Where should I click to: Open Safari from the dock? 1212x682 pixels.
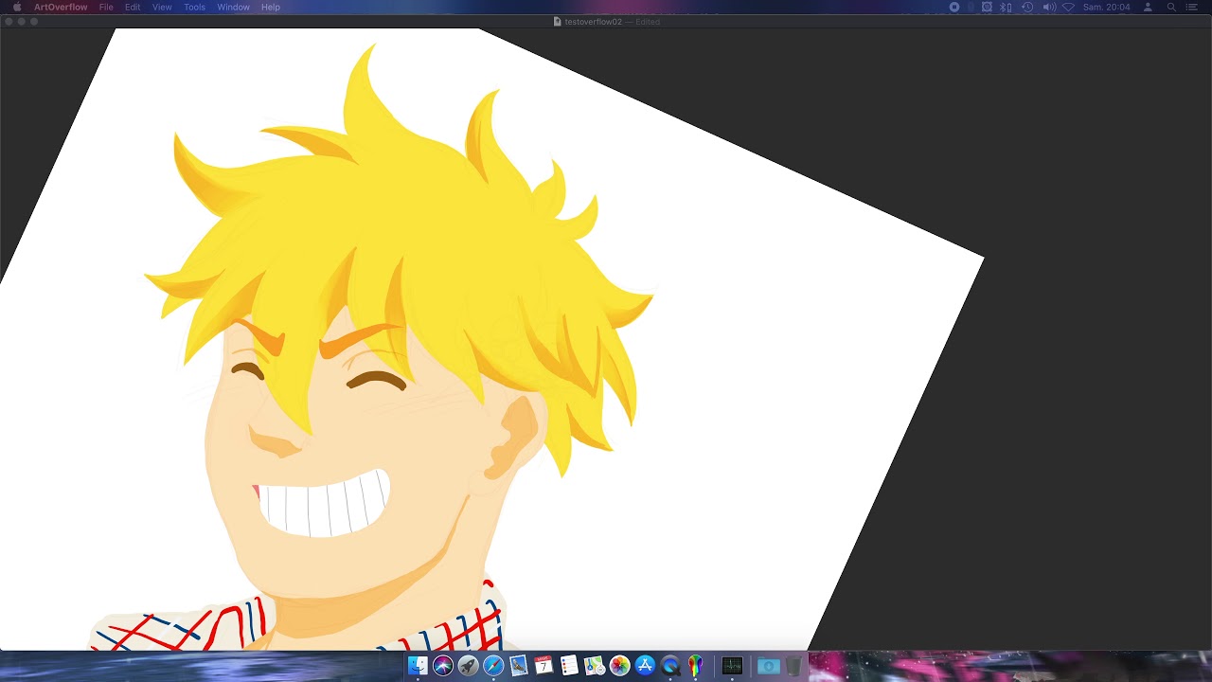tap(493, 666)
